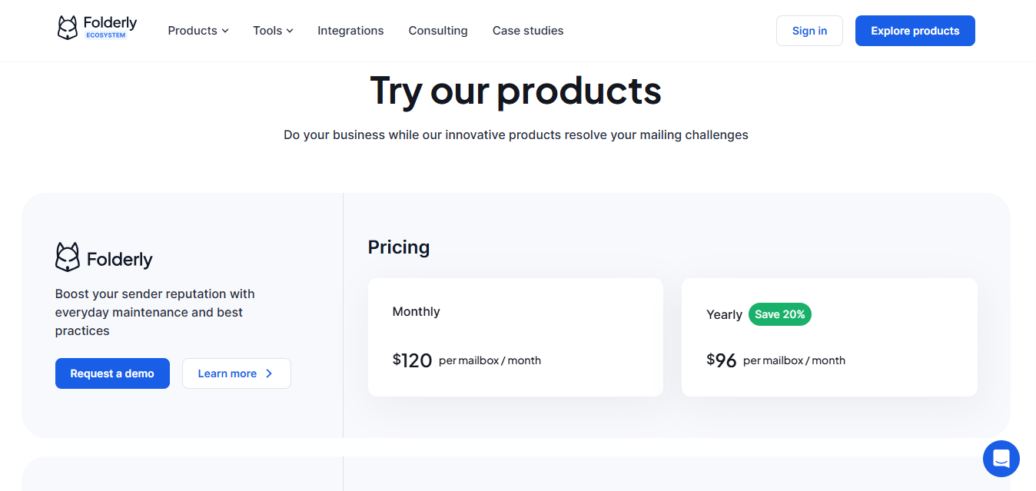1036x491 pixels.
Task: Select the Yearly pricing card
Action: click(829, 337)
